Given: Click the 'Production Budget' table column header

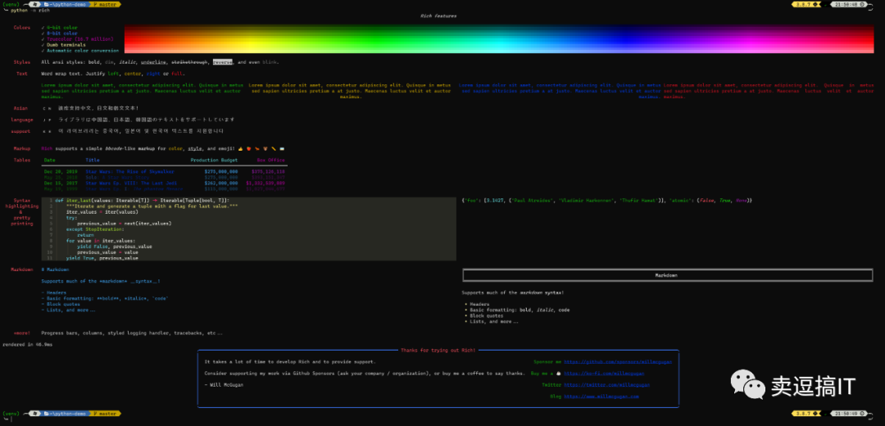Looking at the screenshot, I should pos(214,161).
